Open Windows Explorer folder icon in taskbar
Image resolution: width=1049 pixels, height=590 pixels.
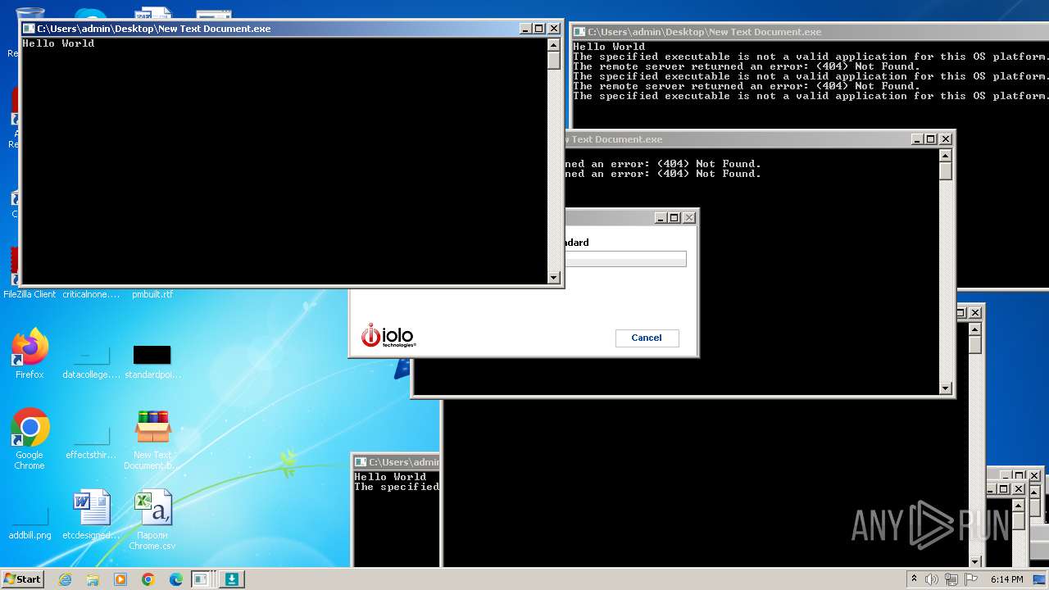[93, 579]
